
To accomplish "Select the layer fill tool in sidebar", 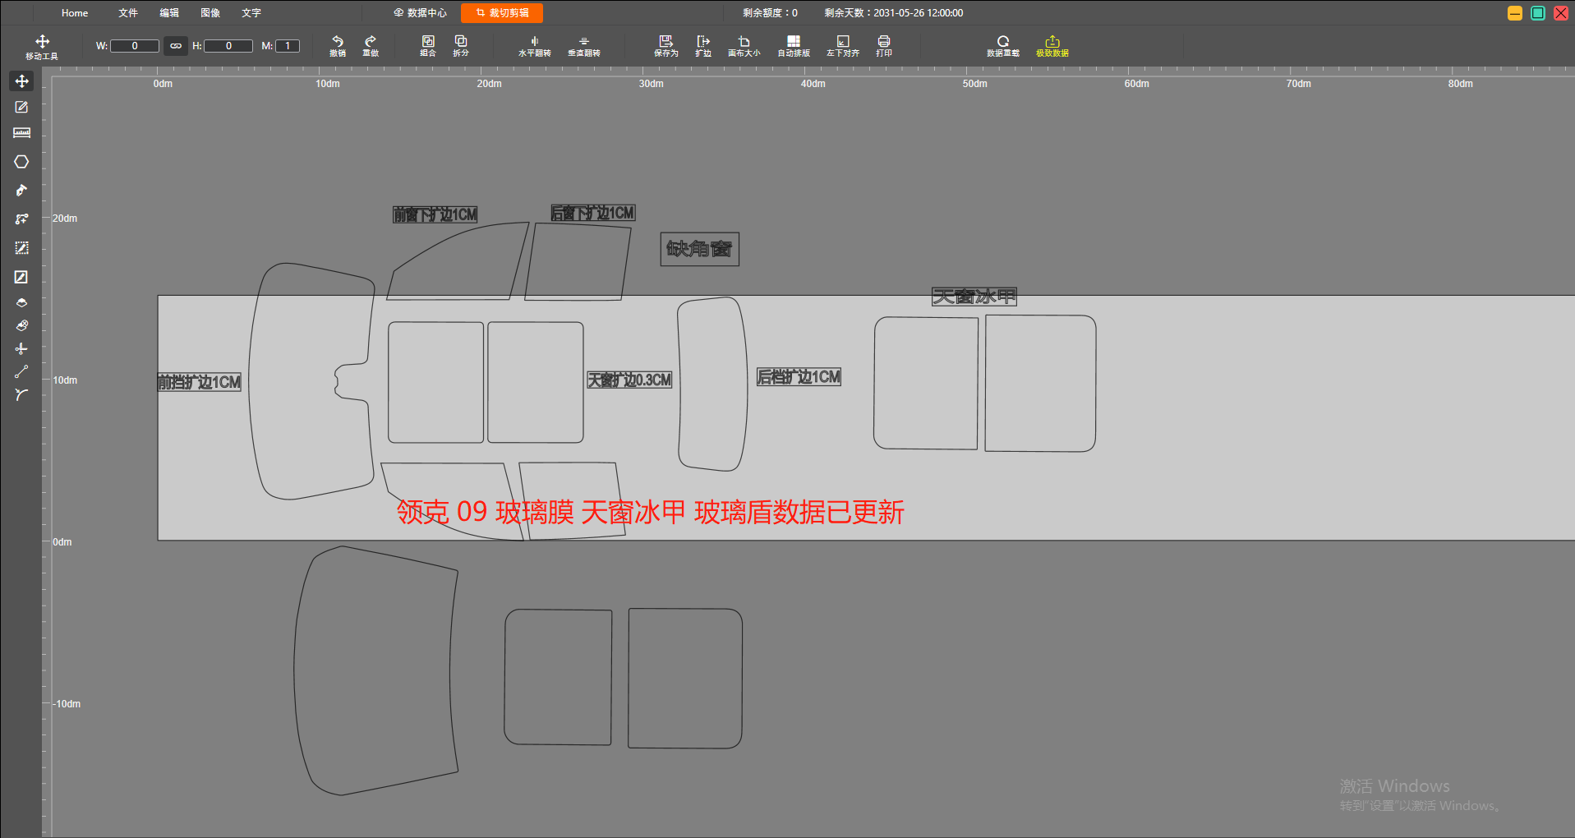I will pyautogui.click(x=21, y=302).
